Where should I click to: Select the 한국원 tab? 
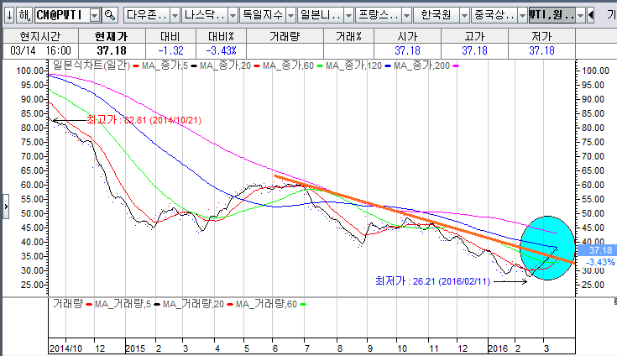pos(439,15)
